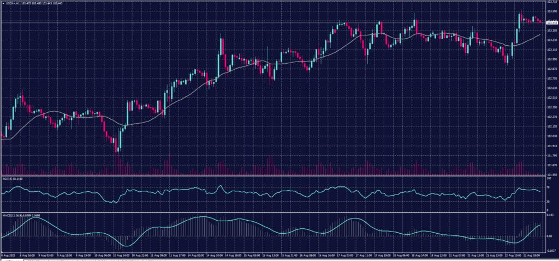Open the dropdown arrow beside the USDX symbol
The width and height of the screenshot is (559, 261).
pyautogui.click(x=3, y=3)
